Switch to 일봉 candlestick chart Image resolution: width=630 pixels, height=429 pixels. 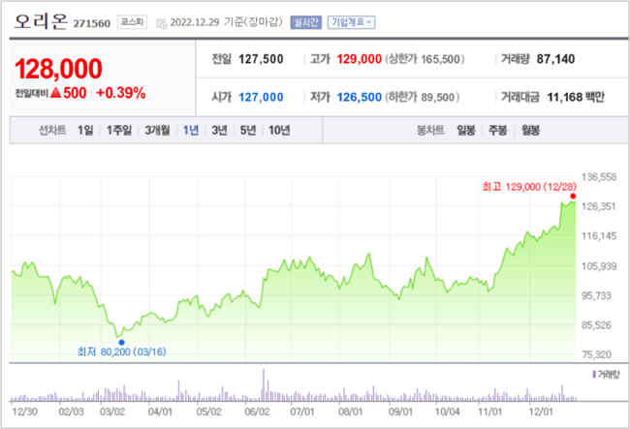pyautogui.click(x=466, y=130)
